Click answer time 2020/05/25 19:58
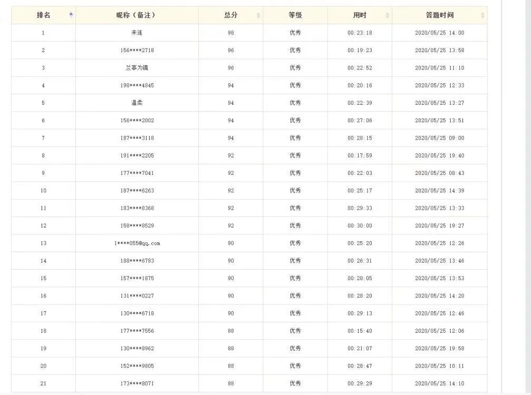 439,348
